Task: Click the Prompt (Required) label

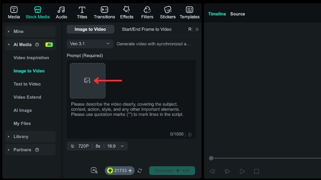Action: click(x=85, y=56)
